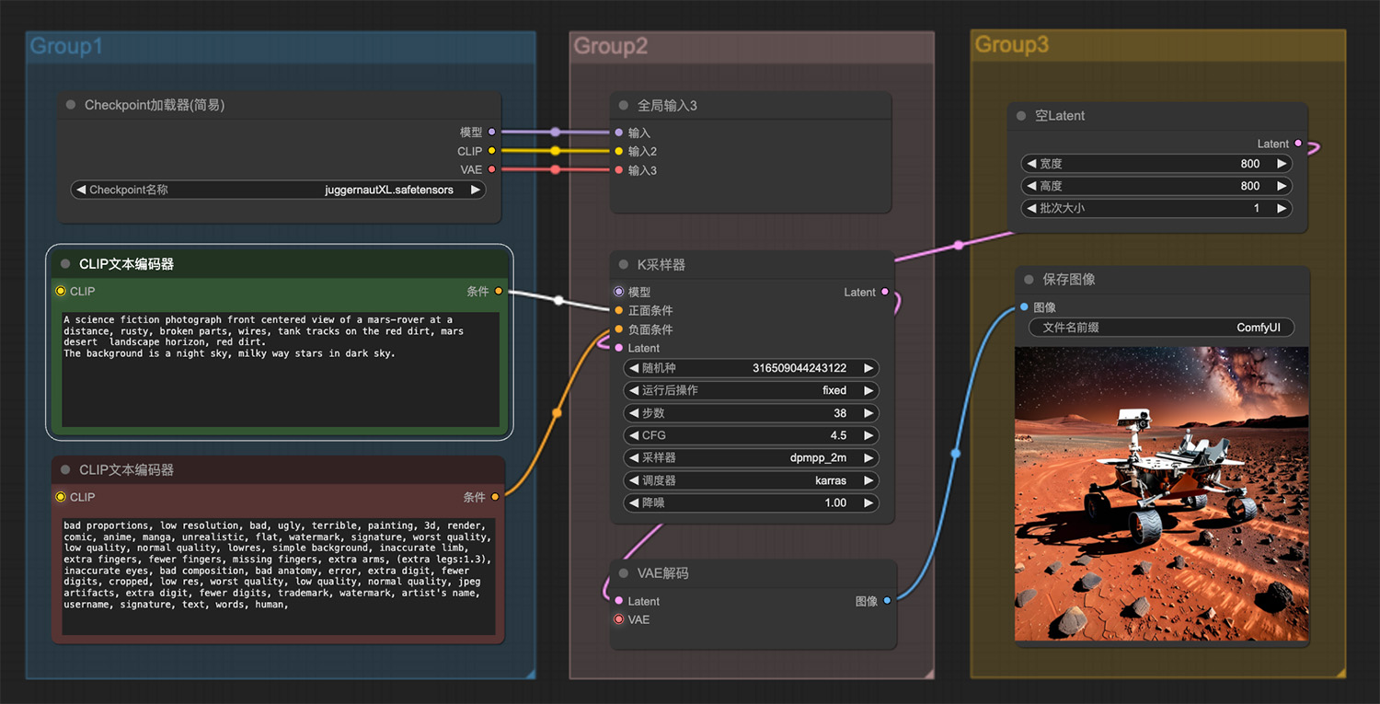Pick previous scheduler with 调度器 left arrow
The width and height of the screenshot is (1380, 704).
coord(634,480)
